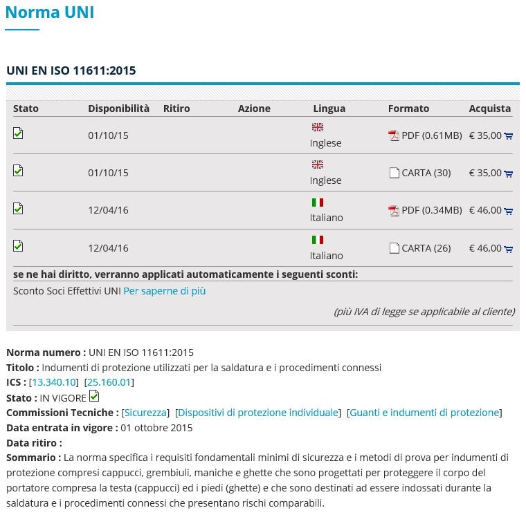The image size is (526, 517).
Task: Add English PDF version to cart
Action: (508, 136)
